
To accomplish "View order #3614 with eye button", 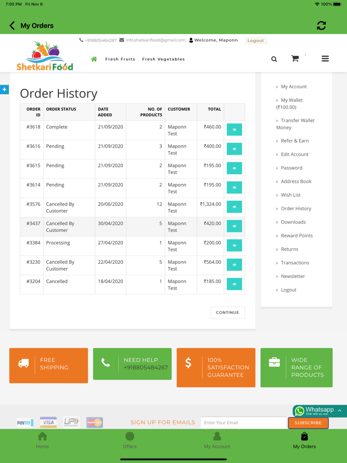I will click(234, 187).
